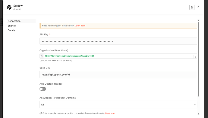Image resolution: width=208 pixels, height=118 pixels.
Task: Toggle the Add Custom Header switch
Action: (x=43, y=89)
